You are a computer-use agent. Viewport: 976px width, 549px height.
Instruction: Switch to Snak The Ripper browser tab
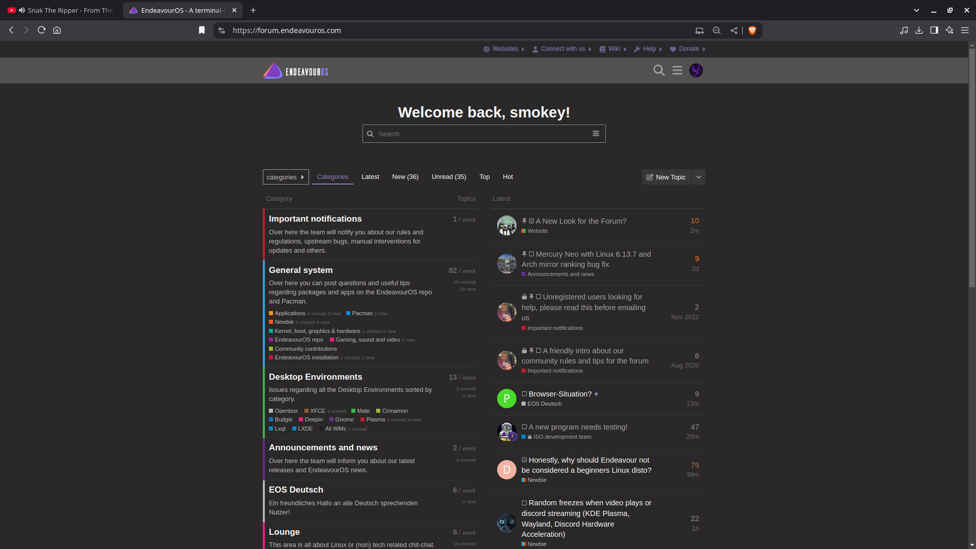(61, 10)
